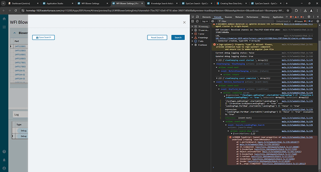
Task: Open live expression eye icon
Action: tap(213, 21)
